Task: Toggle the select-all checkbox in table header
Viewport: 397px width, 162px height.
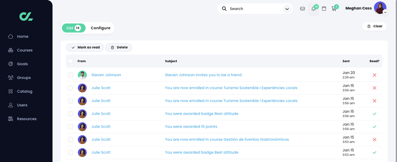Action: (70, 61)
